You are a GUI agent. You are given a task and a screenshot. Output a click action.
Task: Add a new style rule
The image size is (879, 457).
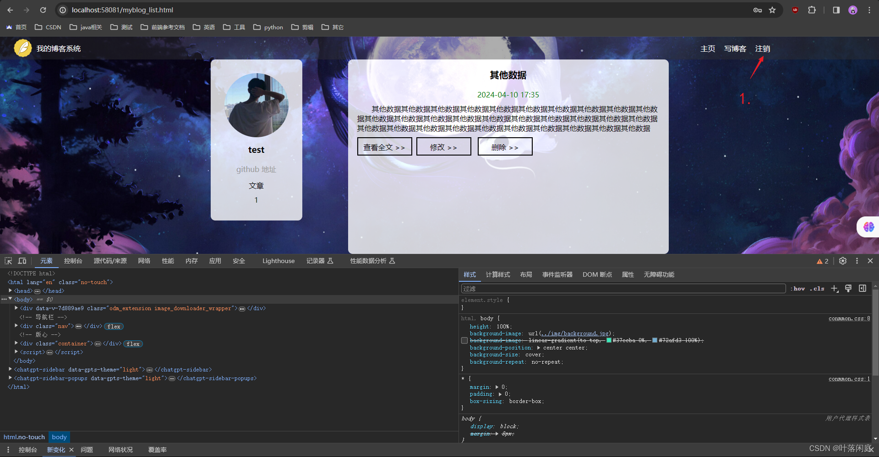pos(835,289)
